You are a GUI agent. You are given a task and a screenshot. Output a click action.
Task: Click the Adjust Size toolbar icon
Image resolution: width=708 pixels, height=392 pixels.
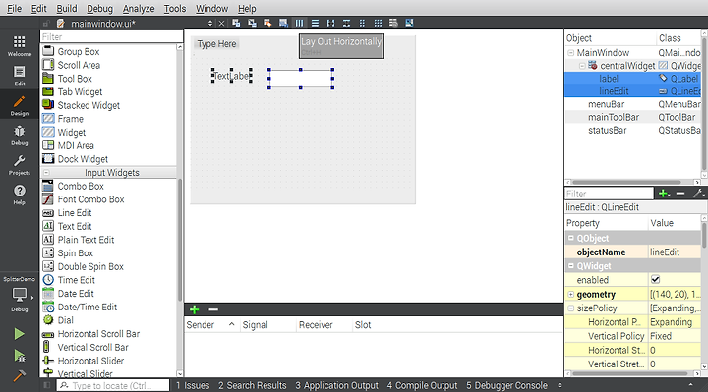[x=409, y=23]
